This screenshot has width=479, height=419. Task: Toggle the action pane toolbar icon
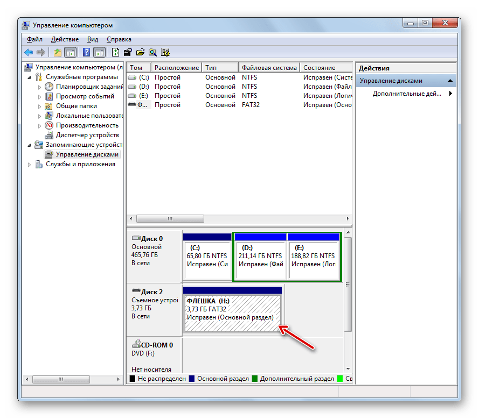point(99,52)
